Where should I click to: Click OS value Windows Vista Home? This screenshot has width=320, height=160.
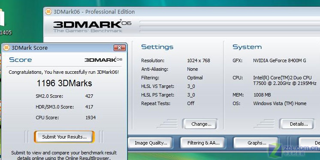tap(280, 103)
